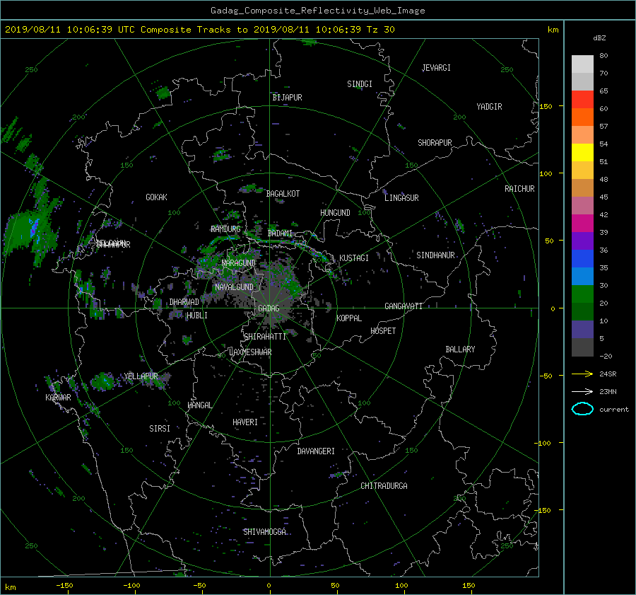Pick the red 60-65 dBZ legend swatch

pyautogui.click(x=582, y=99)
